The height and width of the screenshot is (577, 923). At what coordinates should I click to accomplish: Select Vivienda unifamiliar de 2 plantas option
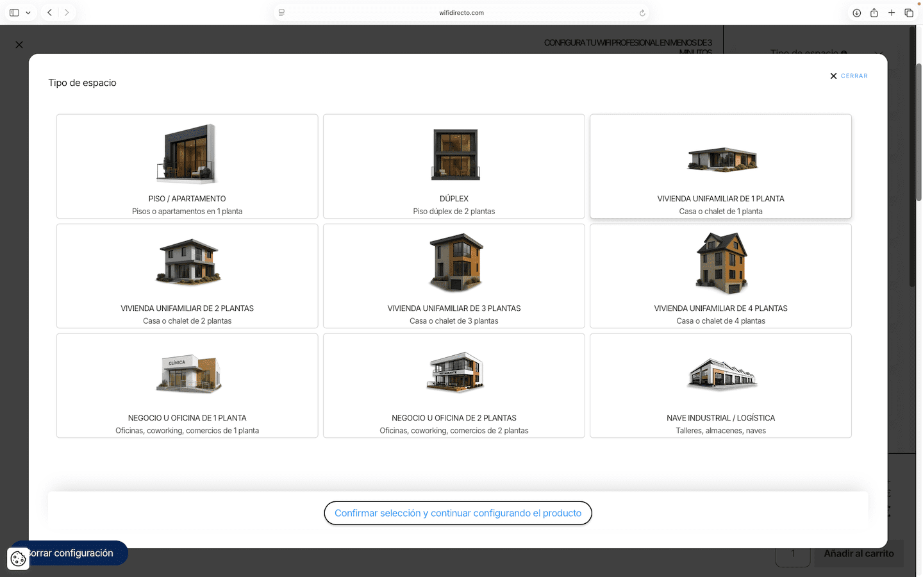pos(187,276)
